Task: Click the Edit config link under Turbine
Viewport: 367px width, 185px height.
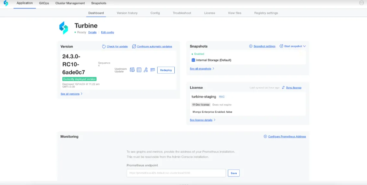Action: 107,32
